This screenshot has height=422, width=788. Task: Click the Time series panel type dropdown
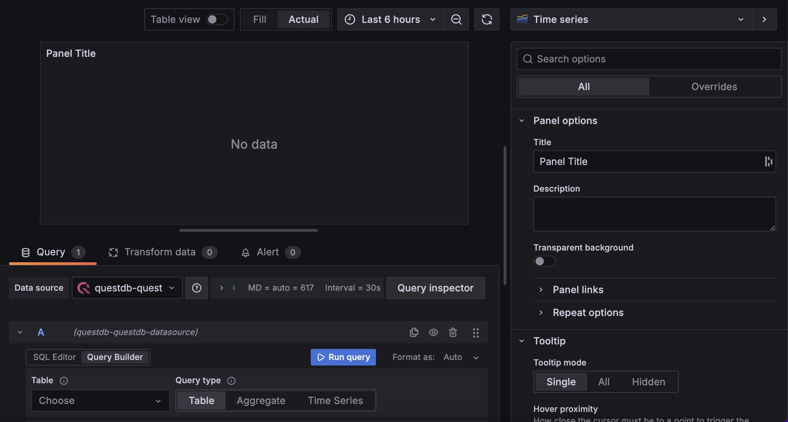(x=631, y=19)
